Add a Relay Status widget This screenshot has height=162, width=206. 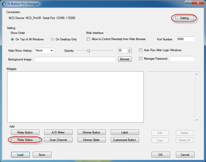coord(25,140)
